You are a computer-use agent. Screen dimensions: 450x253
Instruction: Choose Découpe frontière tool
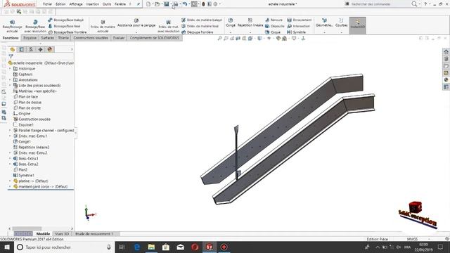[197, 32]
